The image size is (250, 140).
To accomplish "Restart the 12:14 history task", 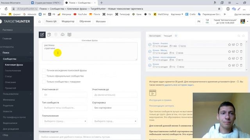I will 237,51.
